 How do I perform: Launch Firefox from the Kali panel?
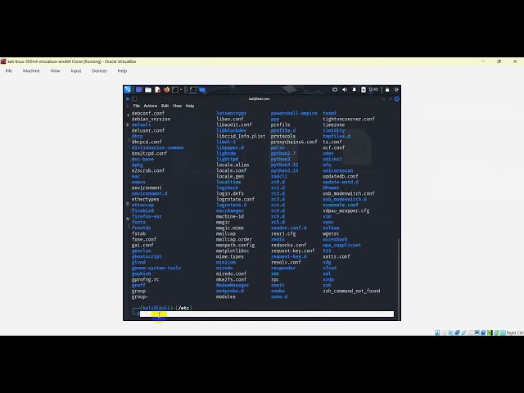click(x=166, y=89)
